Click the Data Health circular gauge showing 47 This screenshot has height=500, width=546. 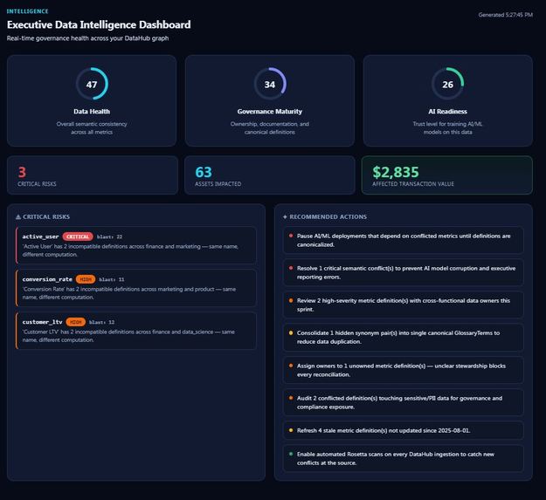[92, 84]
